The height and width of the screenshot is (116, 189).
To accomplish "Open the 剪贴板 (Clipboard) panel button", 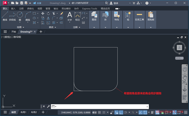I will 151,16.
